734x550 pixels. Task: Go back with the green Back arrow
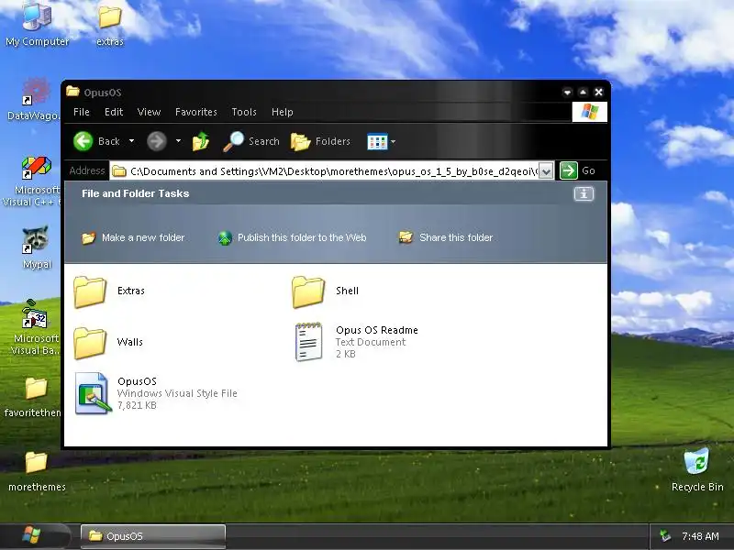click(83, 141)
